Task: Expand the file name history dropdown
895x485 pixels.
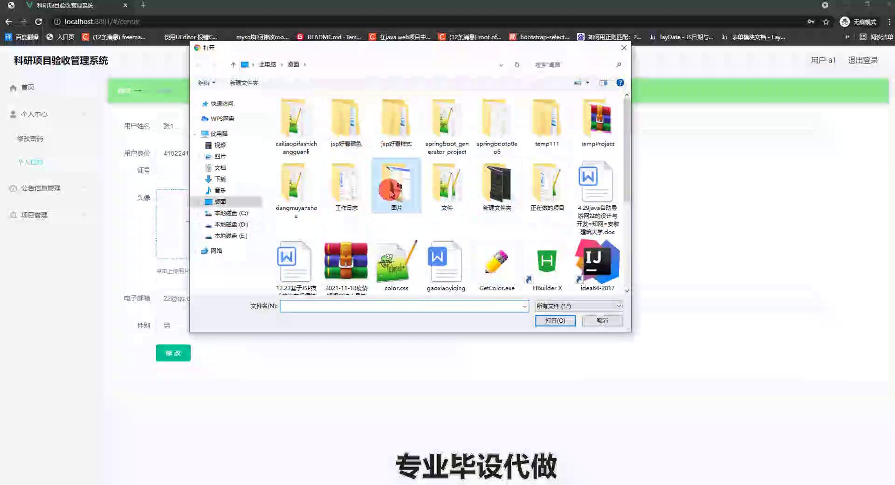Action: tap(524, 306)
